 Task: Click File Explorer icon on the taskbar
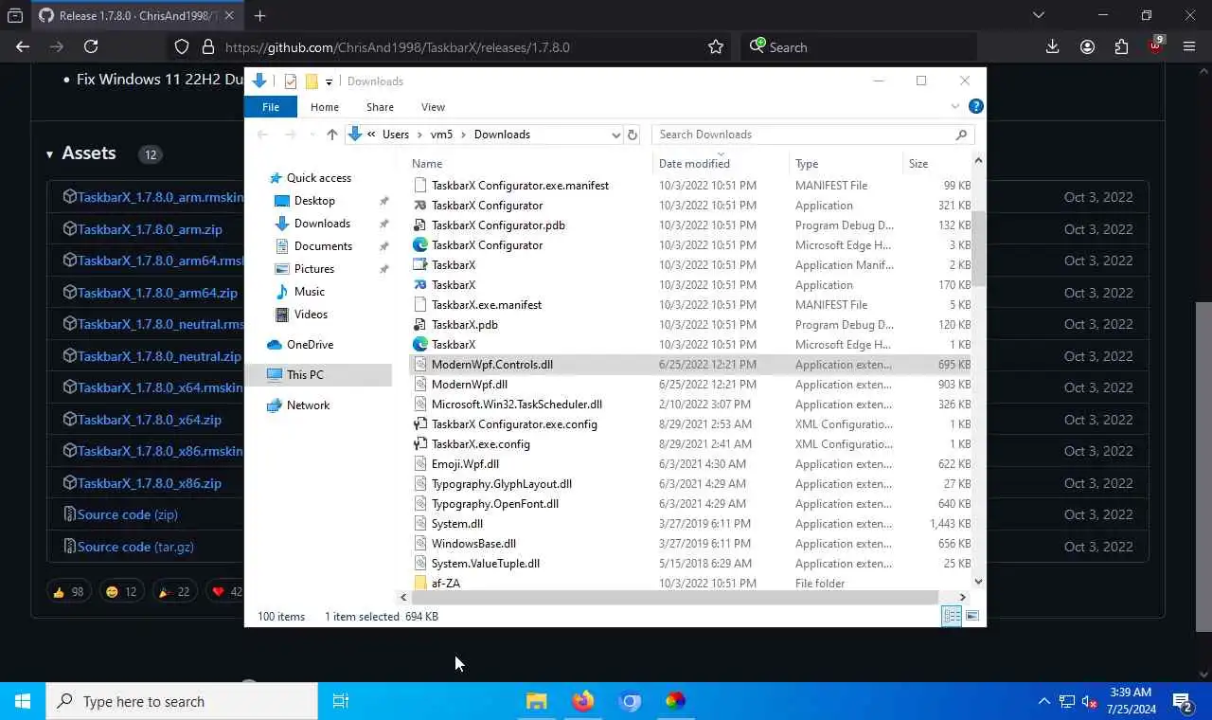[x=537, y=701]
